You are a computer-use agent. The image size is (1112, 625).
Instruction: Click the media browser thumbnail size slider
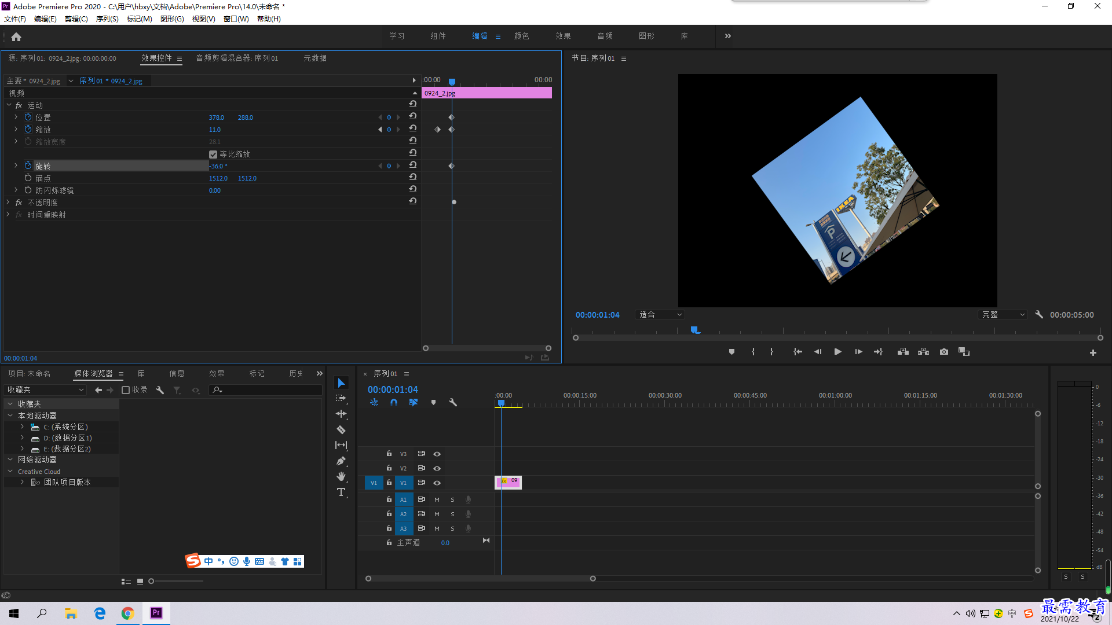[x=176, y=581]
